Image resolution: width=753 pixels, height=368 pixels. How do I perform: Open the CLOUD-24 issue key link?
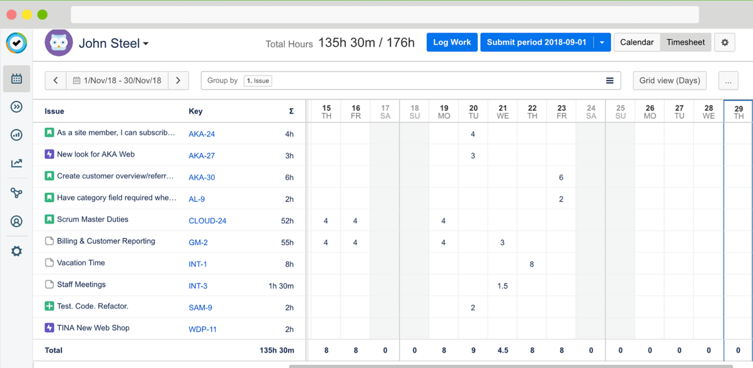point(207,221)
